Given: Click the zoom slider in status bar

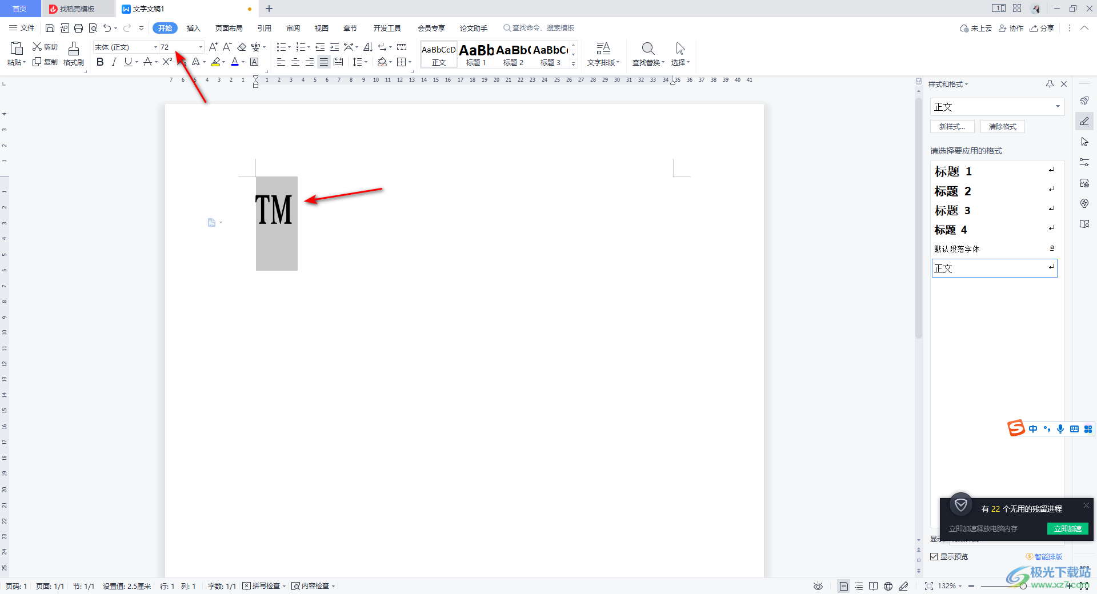Looking at the screenshot, I should (1023, 586).
